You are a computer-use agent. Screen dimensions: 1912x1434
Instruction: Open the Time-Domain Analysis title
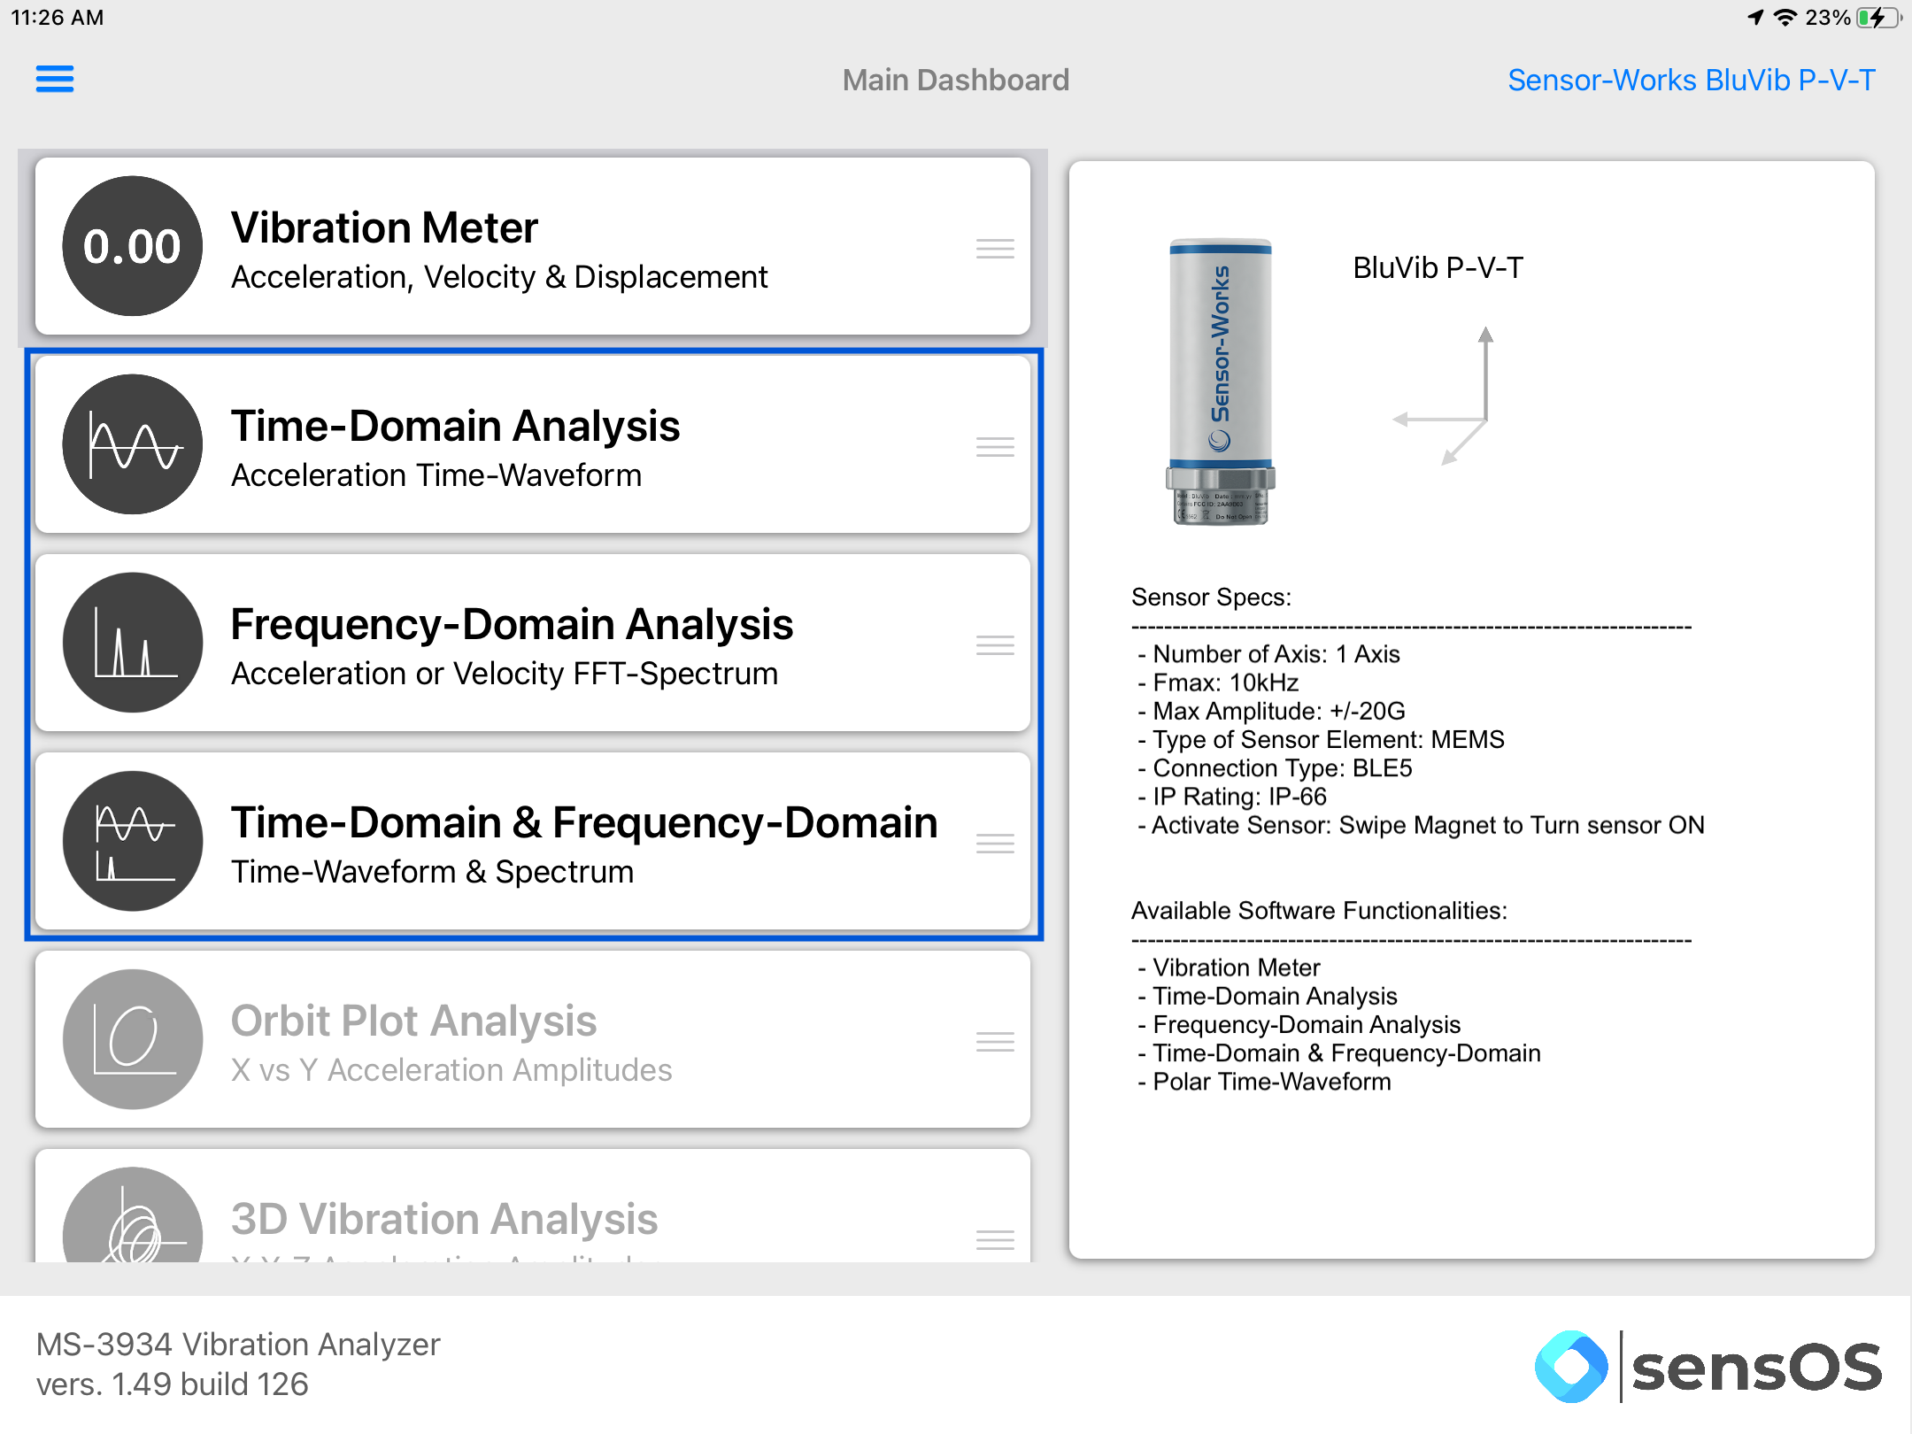pyautogui.click(x=455, y=426)
